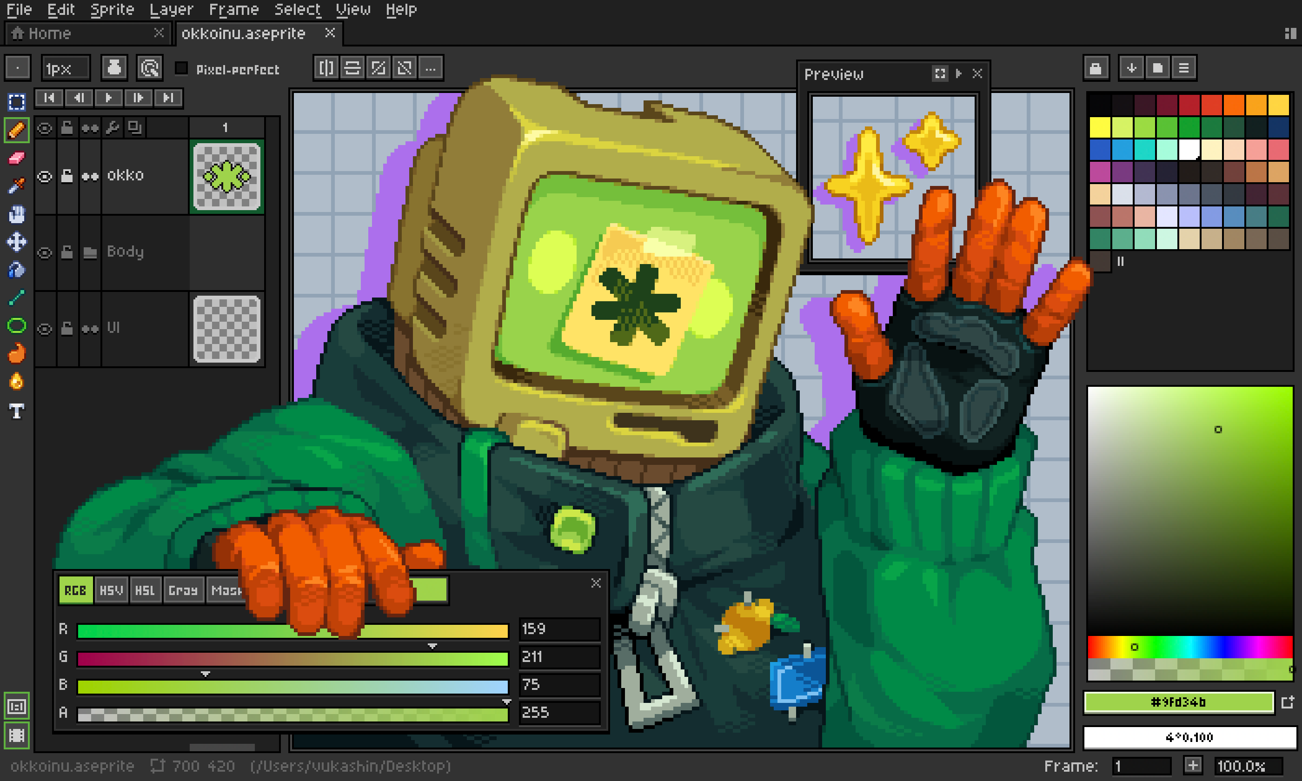Click the foreground color #9fd34b button
The image size is (1302, 781).
(x=1179, y=702)
